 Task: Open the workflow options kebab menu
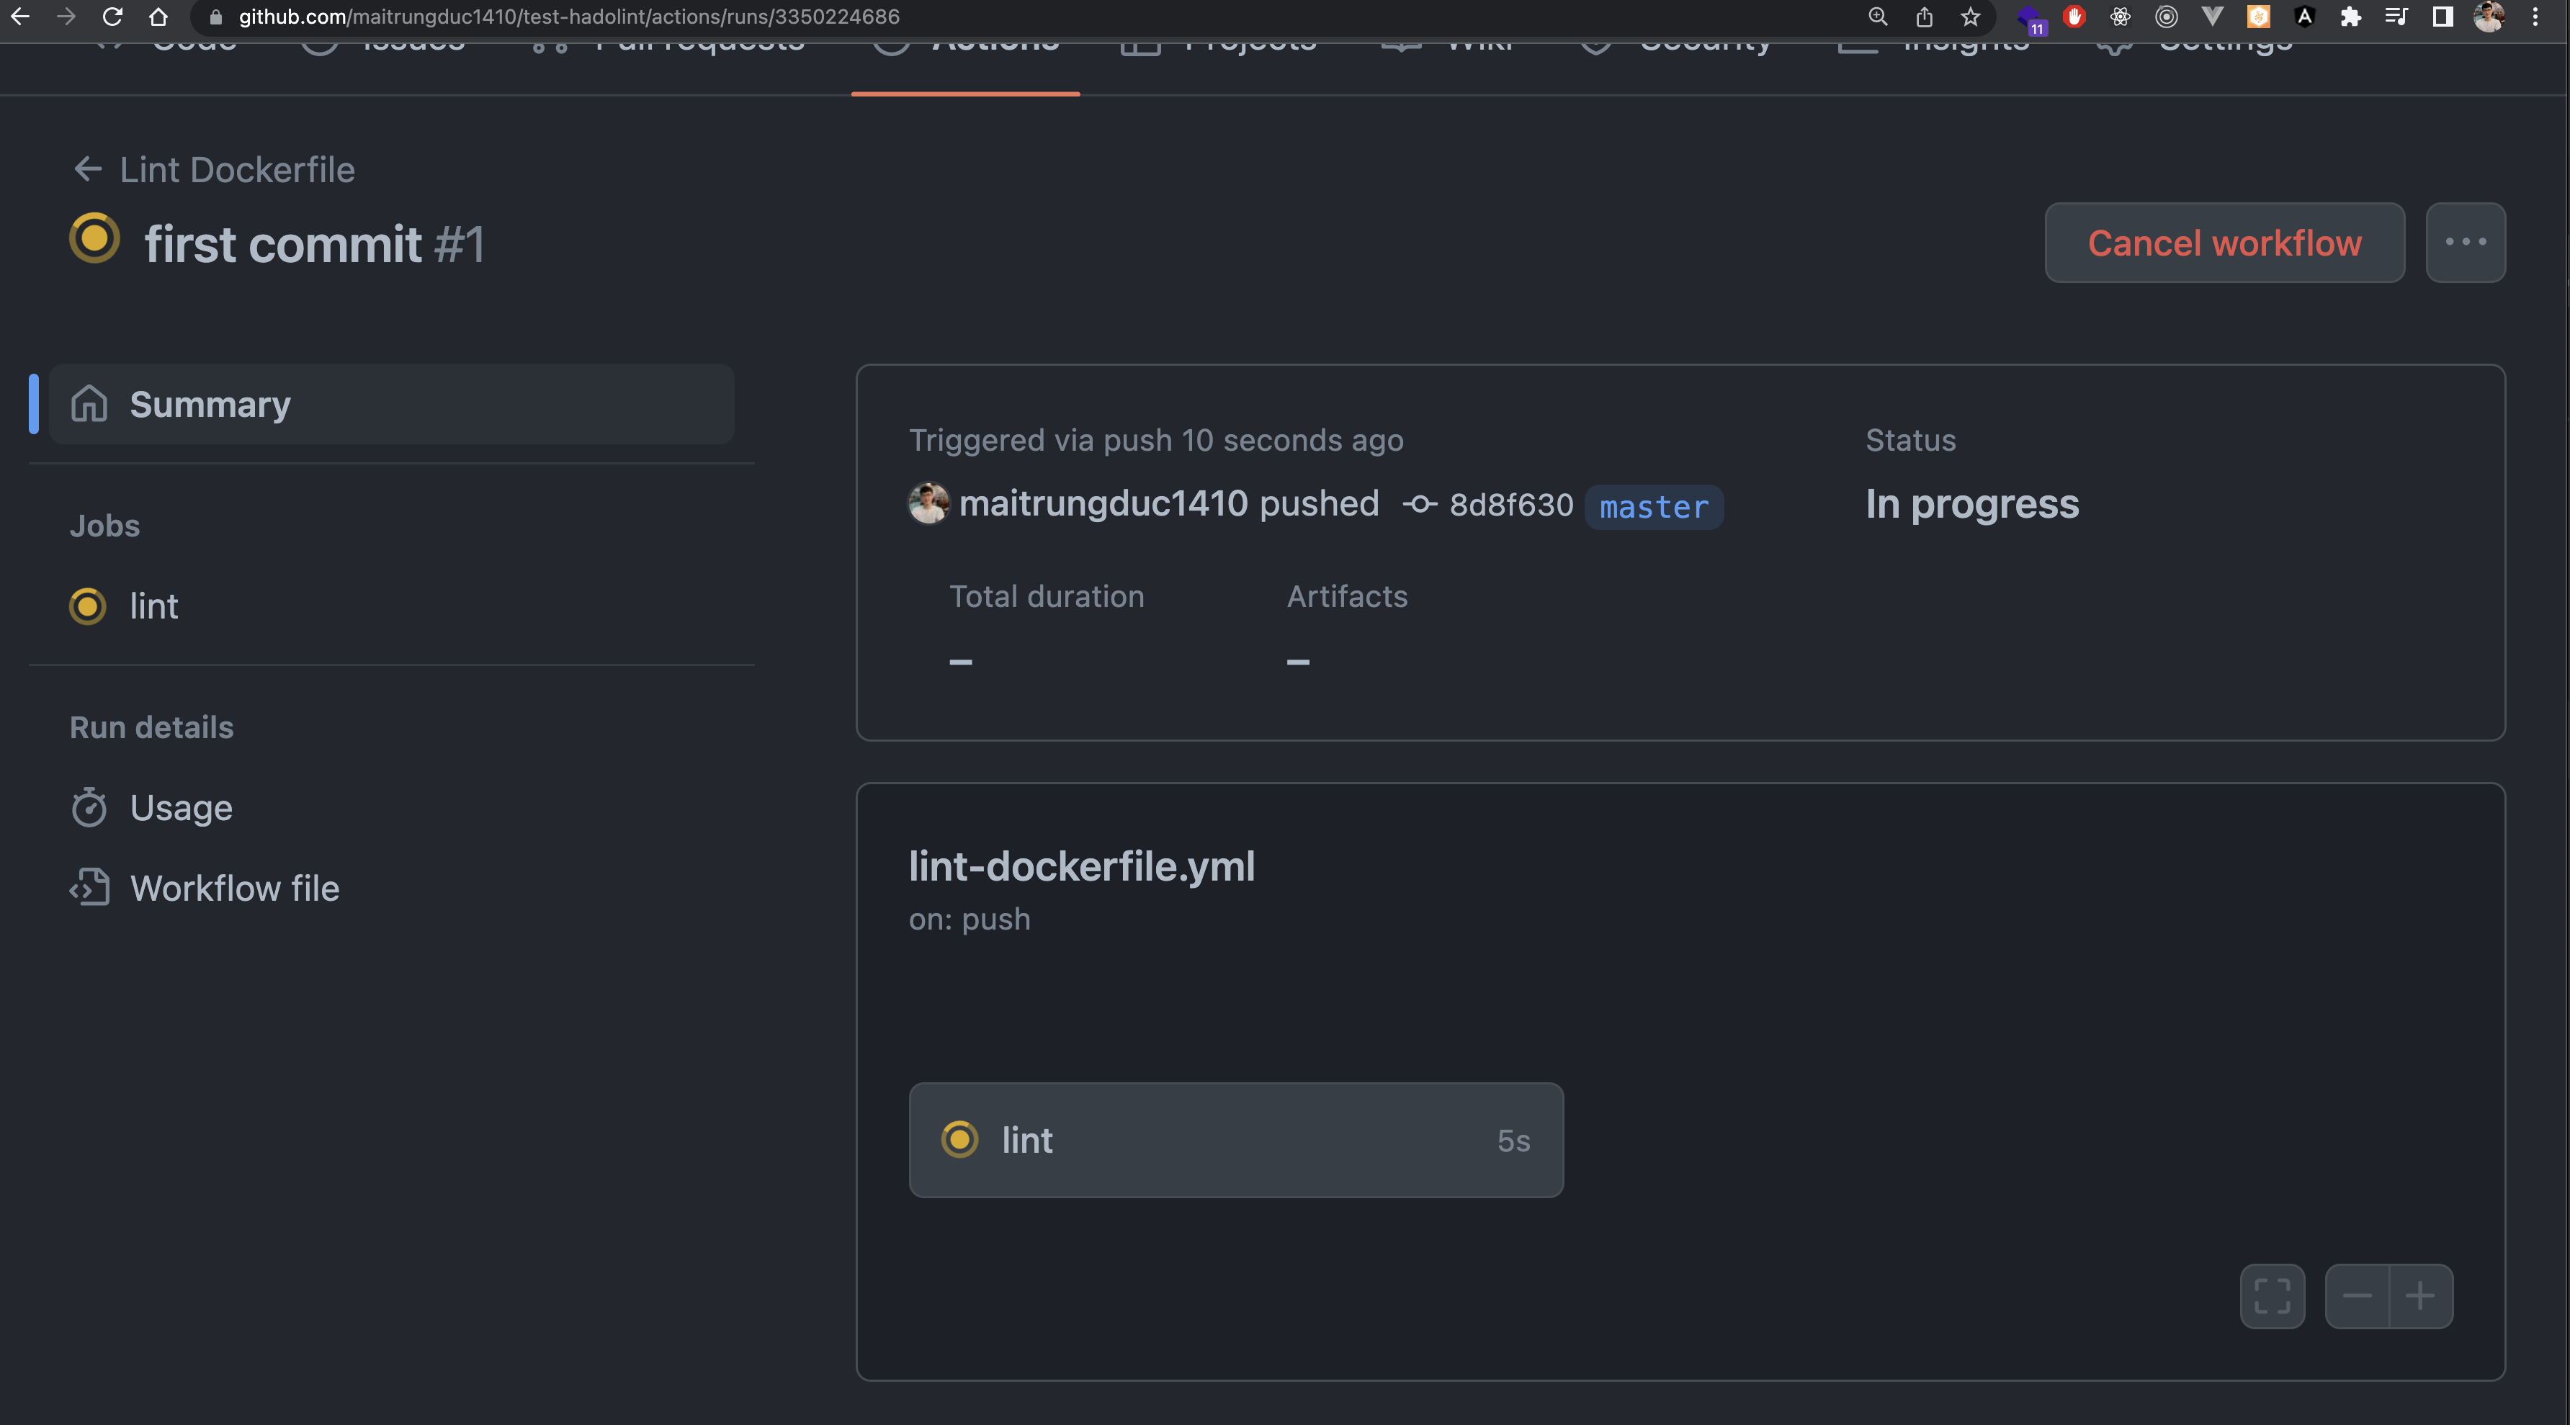(2466, 243)
